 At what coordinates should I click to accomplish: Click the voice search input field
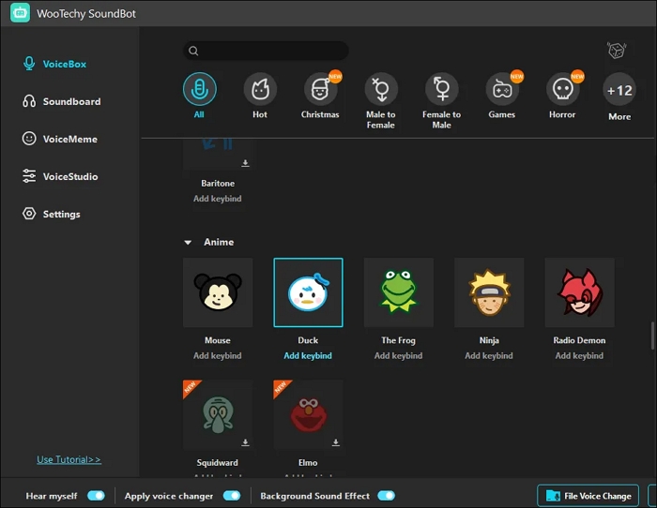tap(272, 51)
